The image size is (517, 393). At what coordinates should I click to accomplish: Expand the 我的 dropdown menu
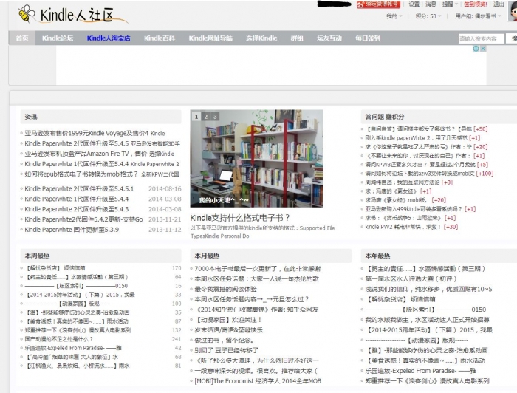(x=394, y=16)
